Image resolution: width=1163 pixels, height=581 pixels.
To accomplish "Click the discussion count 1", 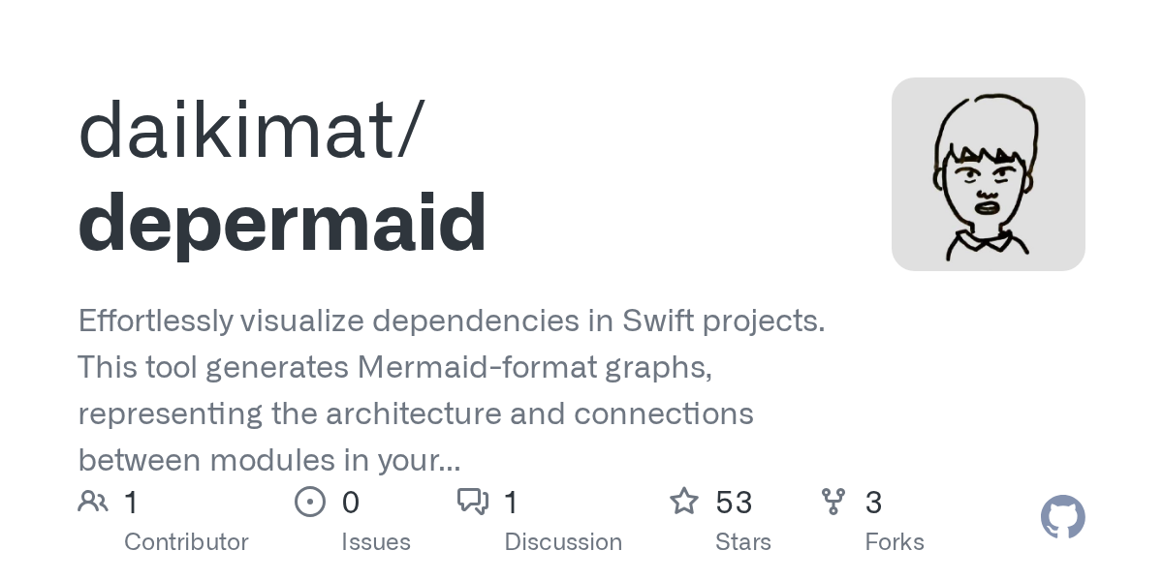I will (512, 503).
